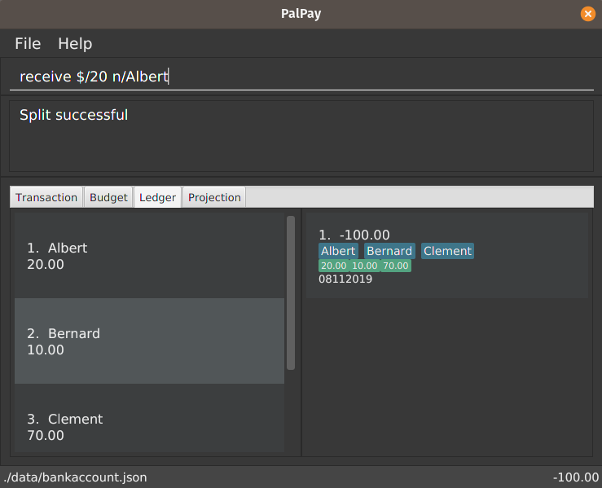
Task: Open the File menu
Action: 28,43
